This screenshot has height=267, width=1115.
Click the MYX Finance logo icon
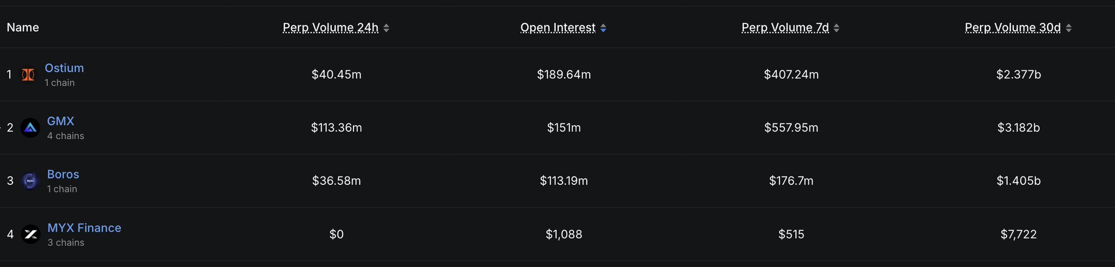(x=31, y=234)
